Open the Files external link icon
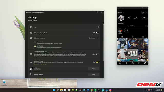164x92 pixels. (x=98, y=27)
